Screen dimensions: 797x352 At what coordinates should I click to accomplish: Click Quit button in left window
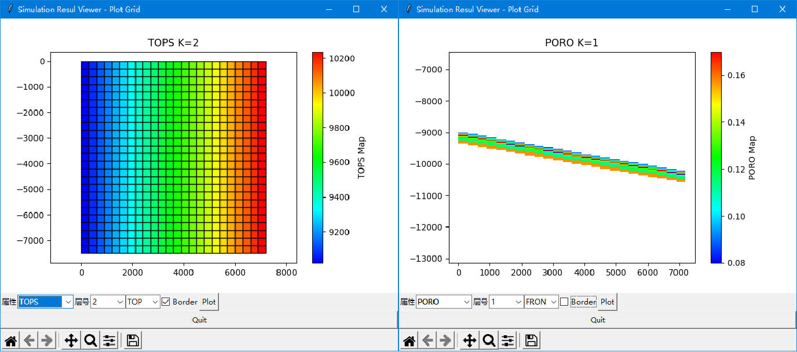coord(199,320)
